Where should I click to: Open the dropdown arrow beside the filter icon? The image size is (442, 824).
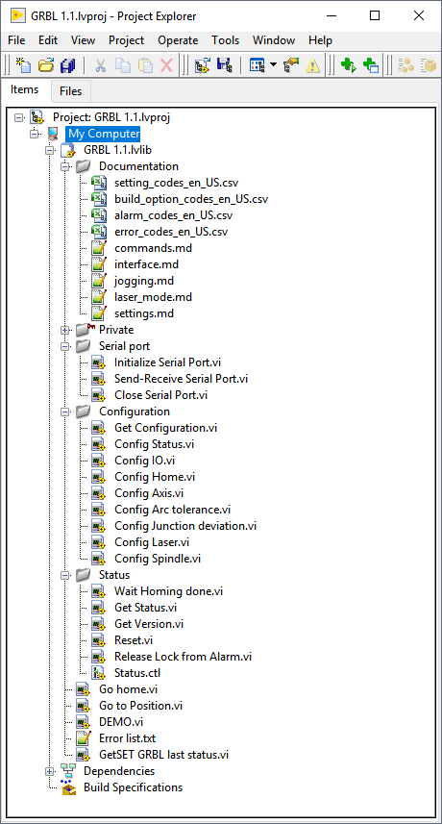pyautogui.click(x=273, y=65)
